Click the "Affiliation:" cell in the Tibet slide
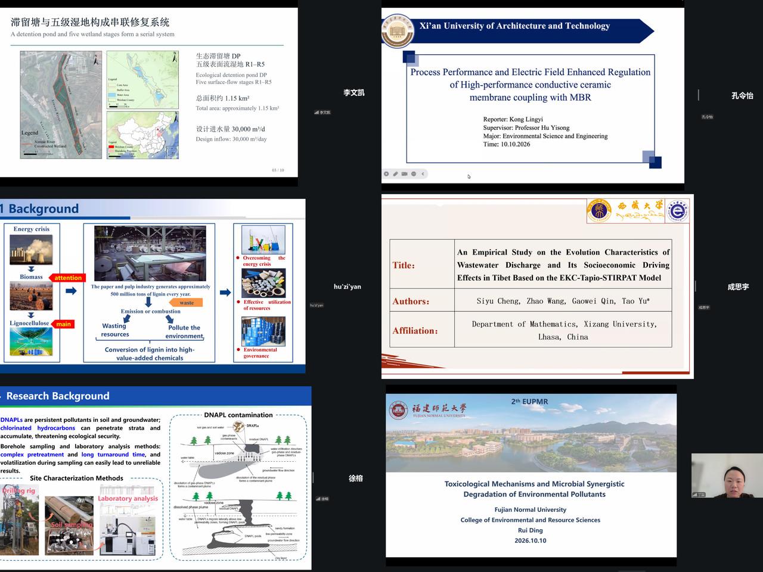Image resolution: width=763 pixels, height=572 pixels. tap(422, 331)
